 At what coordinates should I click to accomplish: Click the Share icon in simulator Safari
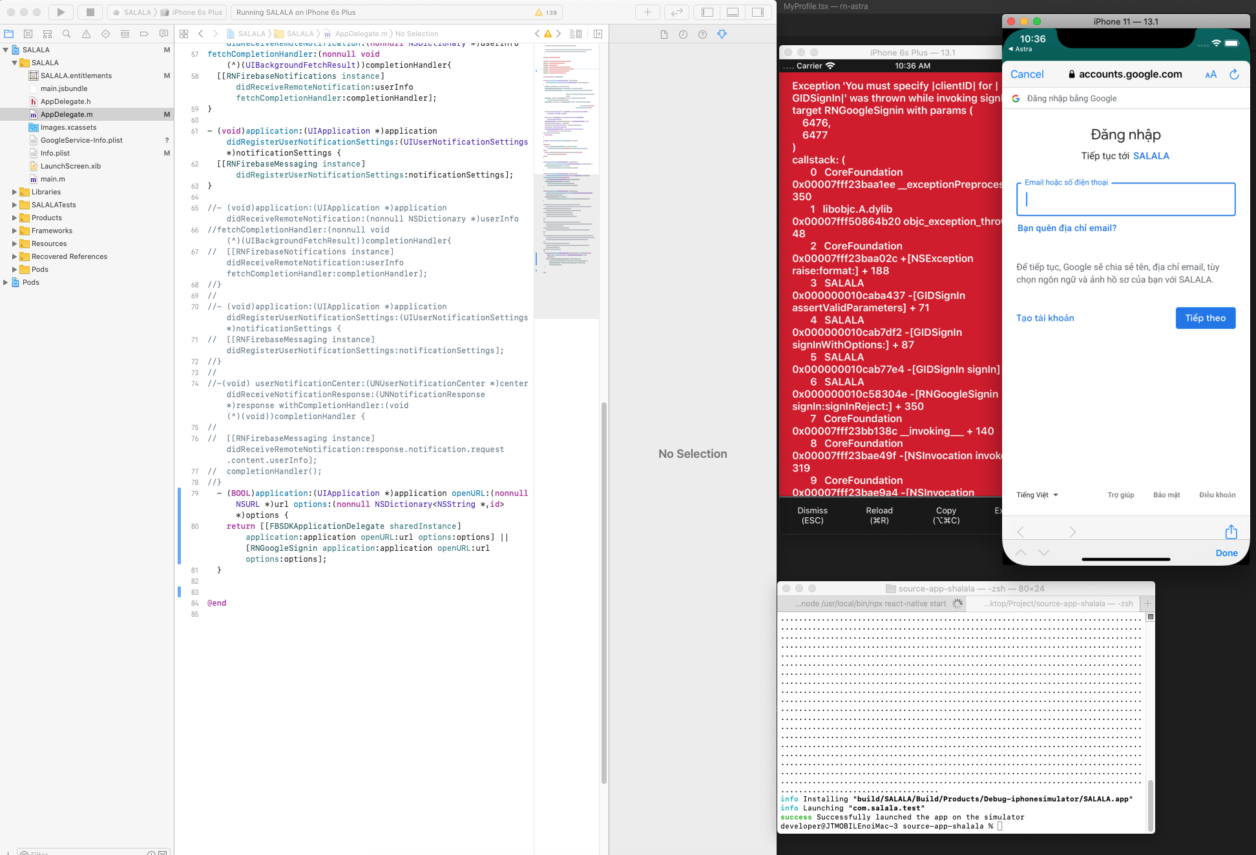click(x=1231, y=531)
